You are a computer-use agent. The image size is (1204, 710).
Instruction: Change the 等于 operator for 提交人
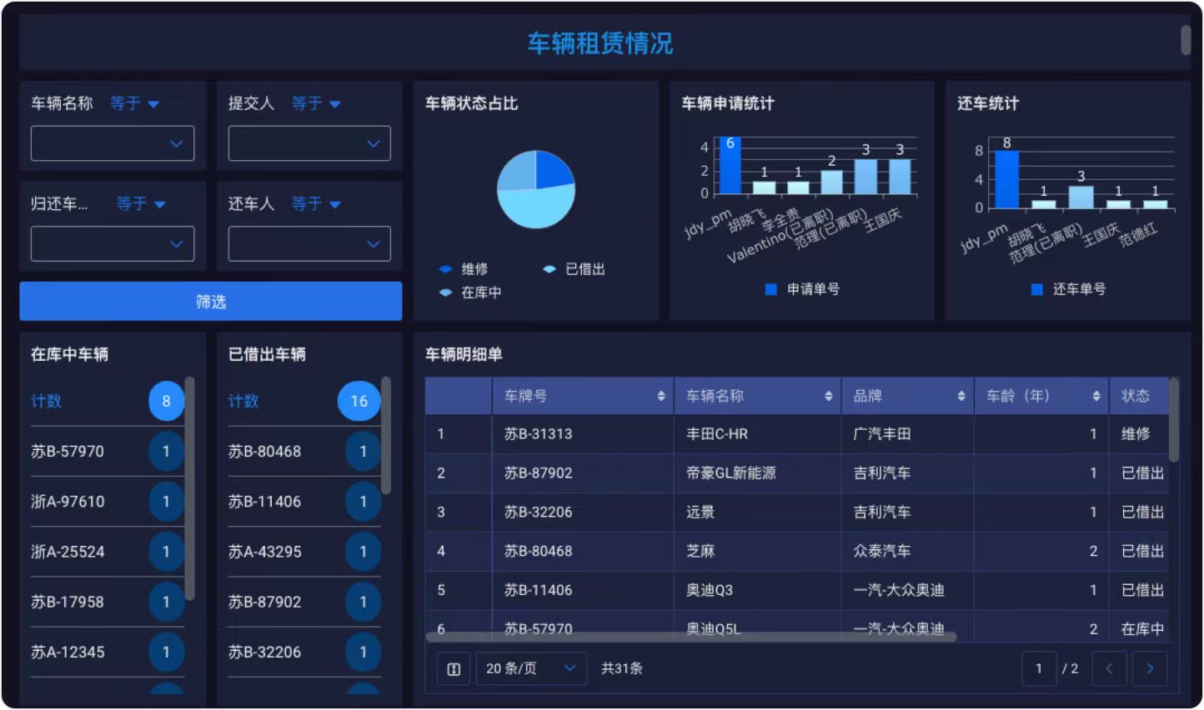click(x=316, y=103)
